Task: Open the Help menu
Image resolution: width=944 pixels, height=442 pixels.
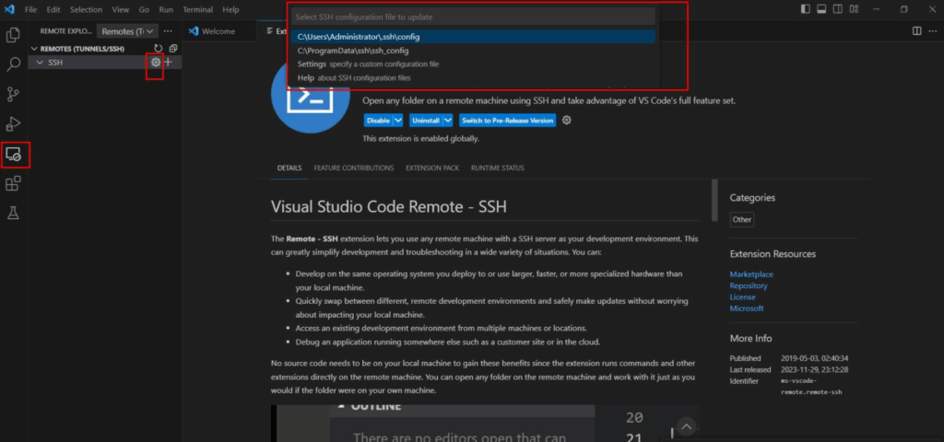Action: coord(230,9)
